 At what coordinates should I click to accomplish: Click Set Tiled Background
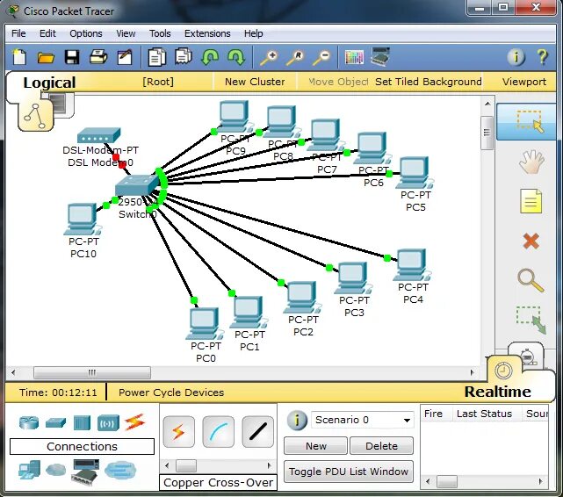(429, 82)
